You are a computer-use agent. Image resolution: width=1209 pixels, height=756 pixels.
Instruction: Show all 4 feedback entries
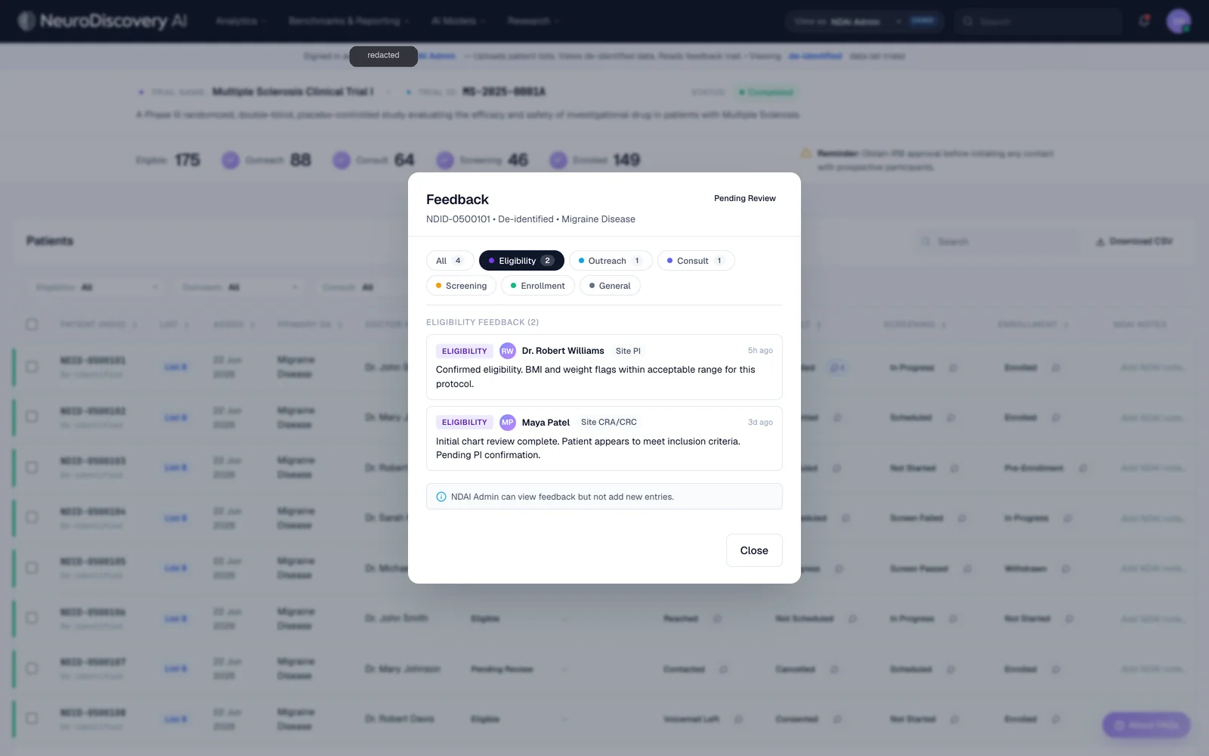coord(450,261)
